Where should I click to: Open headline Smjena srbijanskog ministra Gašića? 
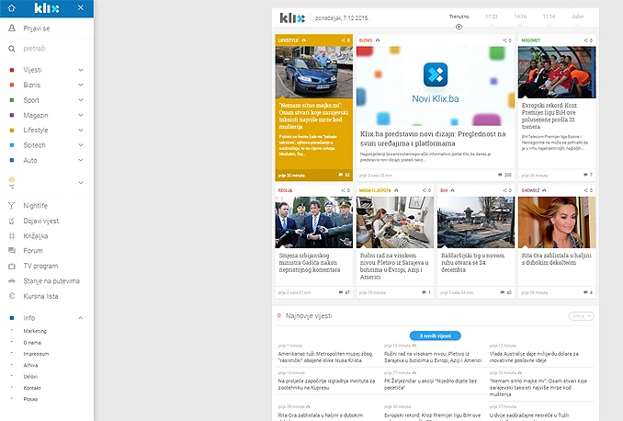point(310,262)
